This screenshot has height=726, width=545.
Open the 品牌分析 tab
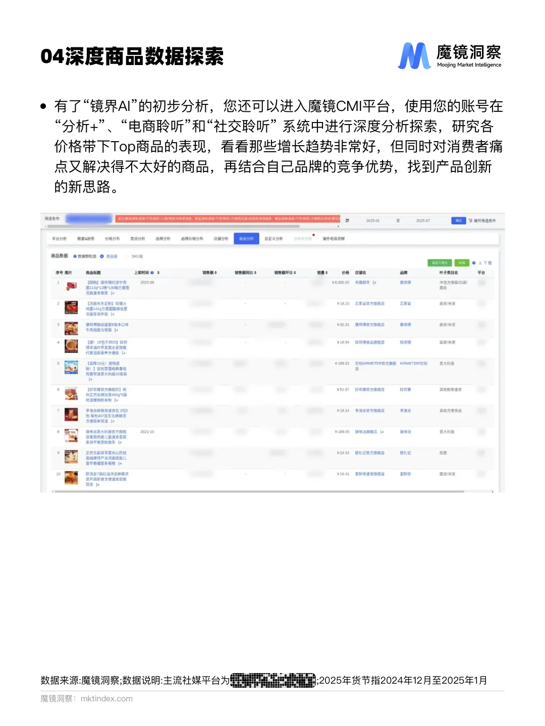point(162,238)
